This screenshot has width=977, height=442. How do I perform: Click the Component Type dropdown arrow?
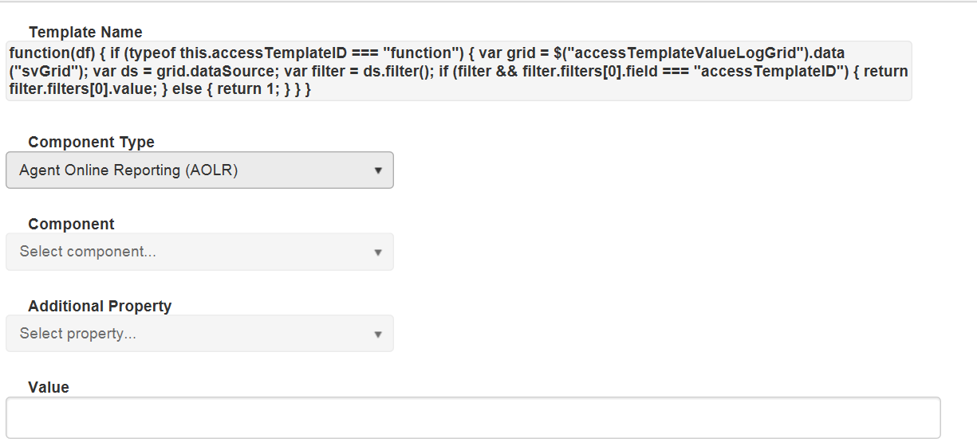coord(378,170)
